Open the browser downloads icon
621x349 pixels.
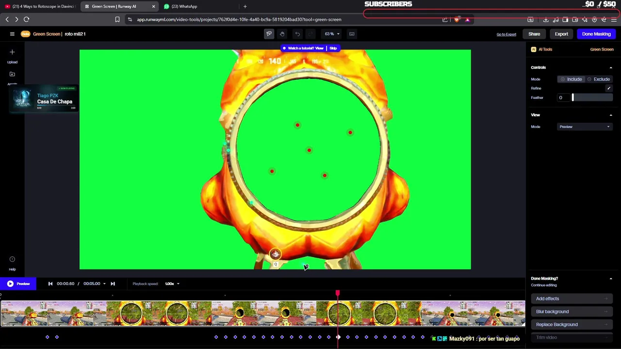[546, 19]
